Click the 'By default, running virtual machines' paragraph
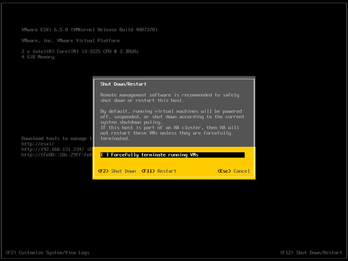 (172, 117)
